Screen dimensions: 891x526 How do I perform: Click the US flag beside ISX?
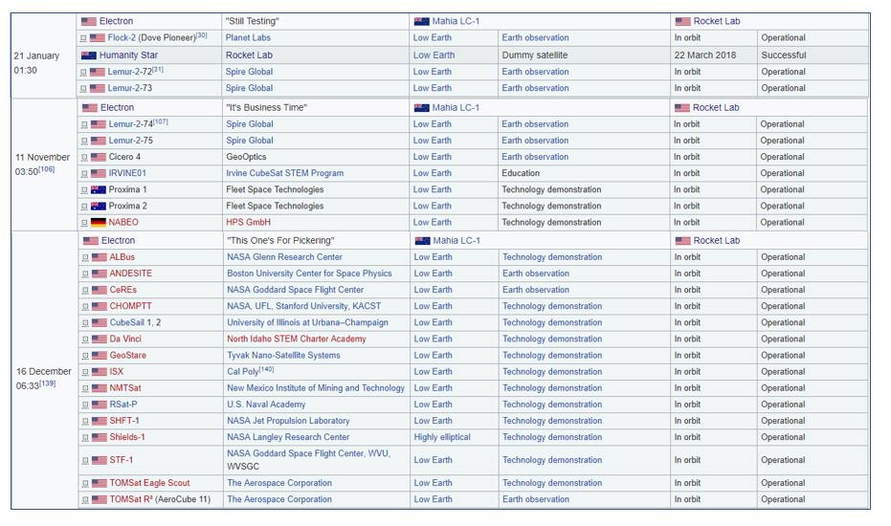tap(100, 373)
